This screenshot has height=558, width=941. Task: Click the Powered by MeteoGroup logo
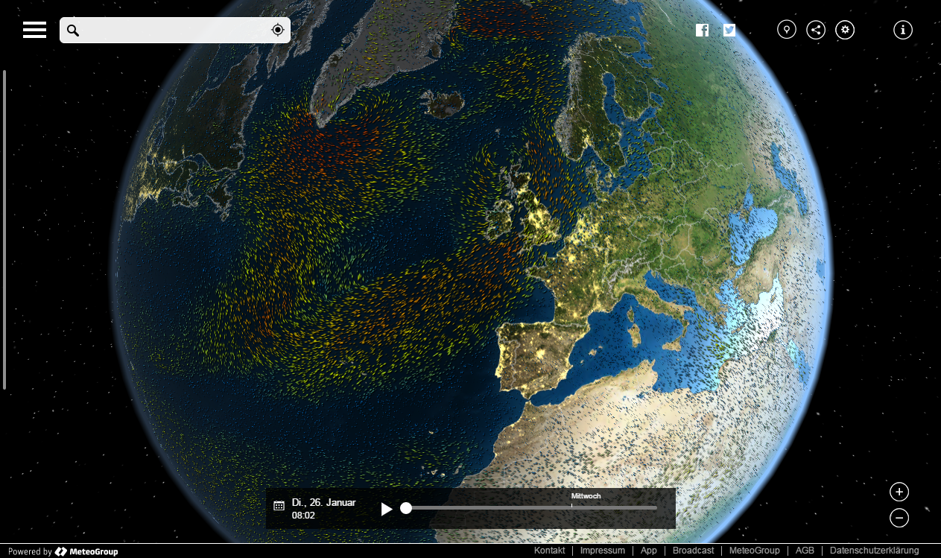63,552
